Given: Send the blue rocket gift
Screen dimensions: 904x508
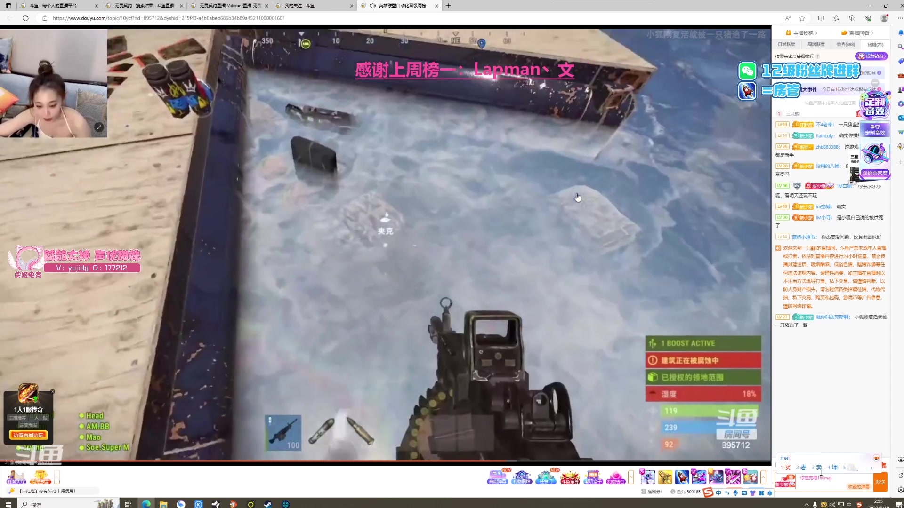Looking at the screenshot, I should 682,477.
